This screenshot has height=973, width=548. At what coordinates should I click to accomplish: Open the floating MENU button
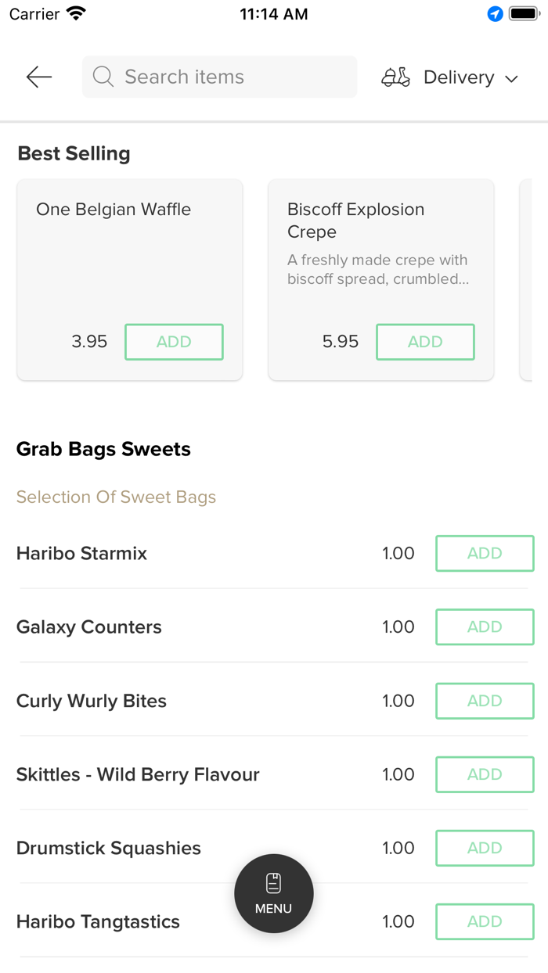tap(274, 893)
